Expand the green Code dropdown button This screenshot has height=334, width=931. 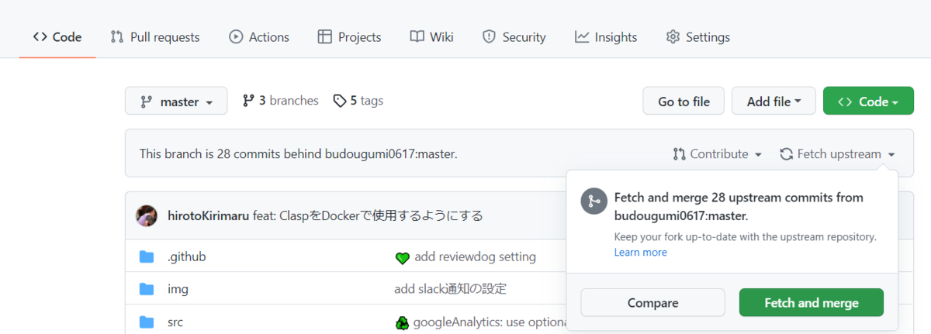(x=868, y=102)
